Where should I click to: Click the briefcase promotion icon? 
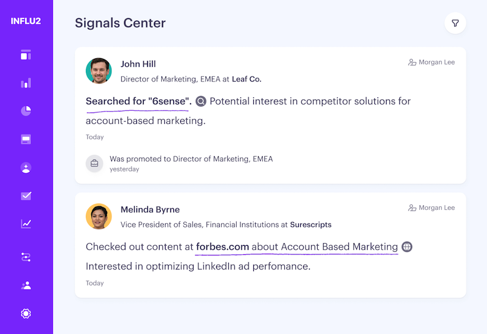[94, 163]
